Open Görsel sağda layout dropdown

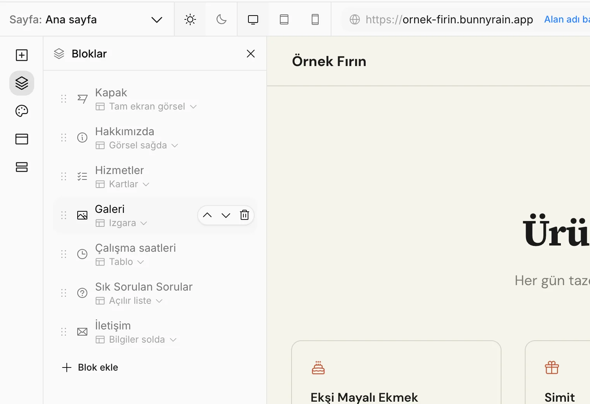click(137, 145)
